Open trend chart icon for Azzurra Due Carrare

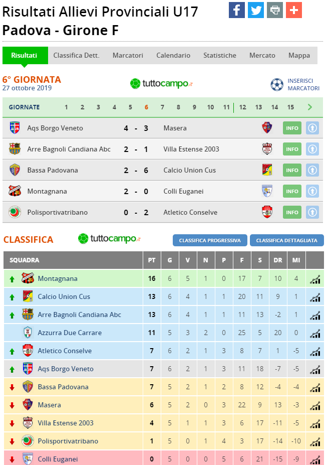[315, 334]
